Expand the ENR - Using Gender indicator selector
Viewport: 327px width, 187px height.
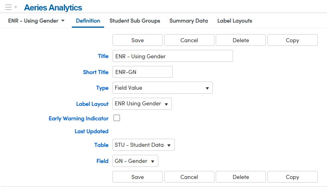click(36, 21)
